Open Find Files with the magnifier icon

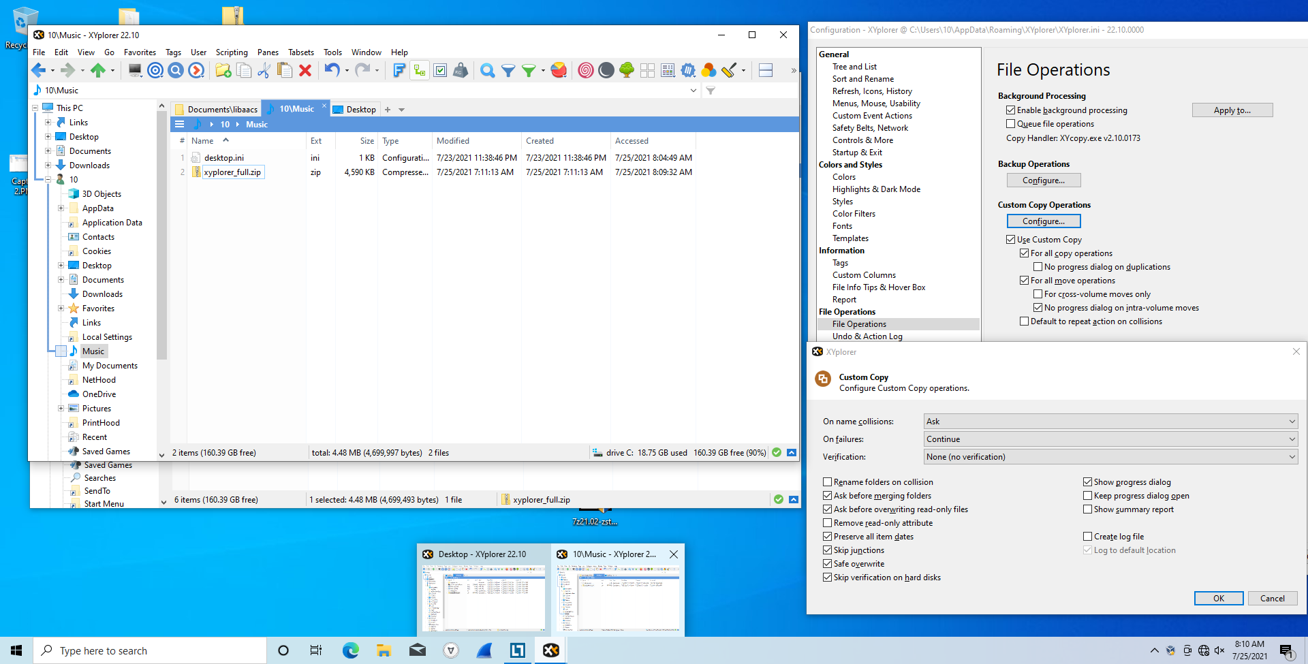(487, 70)
